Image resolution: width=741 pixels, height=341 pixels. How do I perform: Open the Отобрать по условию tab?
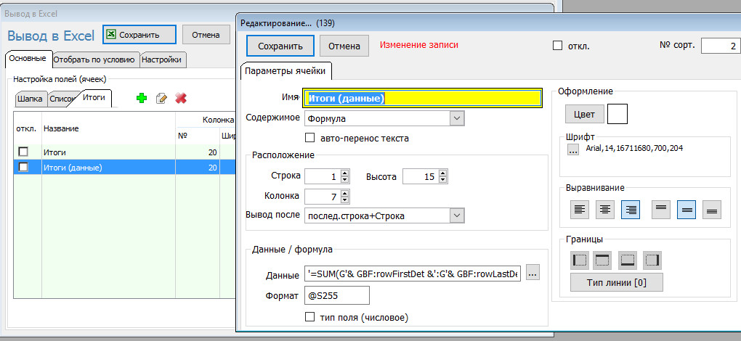pos(94,59)
